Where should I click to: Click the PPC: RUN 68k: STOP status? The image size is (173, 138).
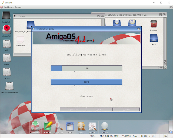(x=109, y=136)
